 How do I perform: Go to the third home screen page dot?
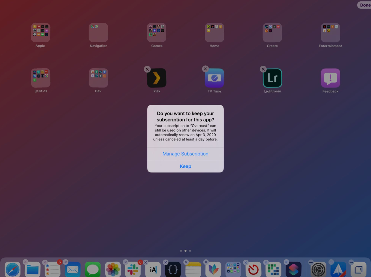(x=190, y=251)
